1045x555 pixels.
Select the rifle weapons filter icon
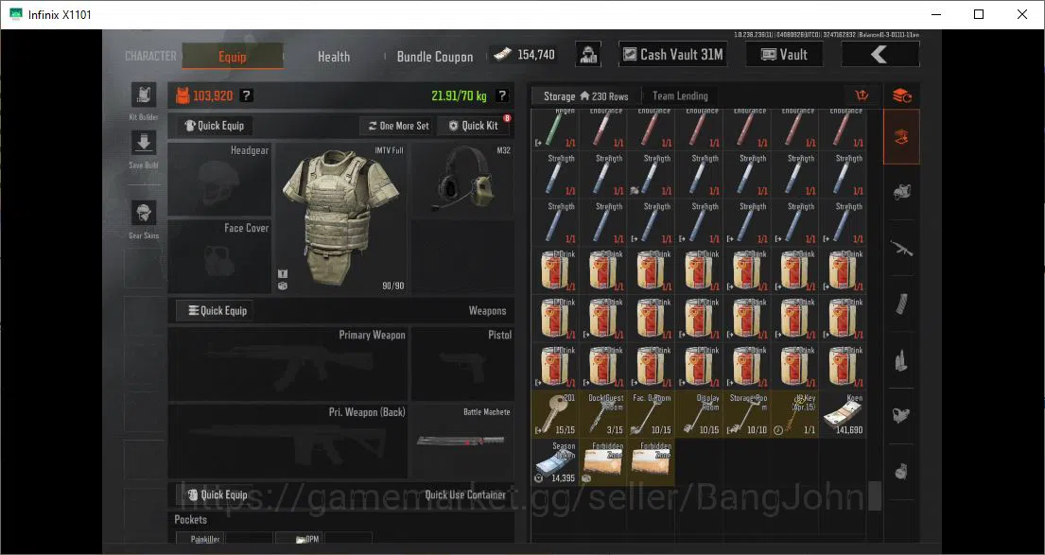point(901,249)
